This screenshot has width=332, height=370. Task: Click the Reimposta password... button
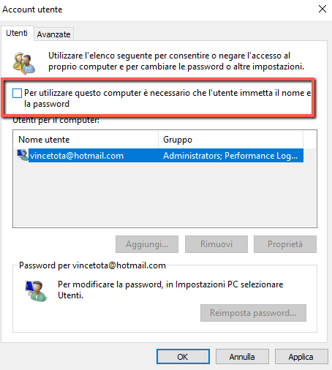tap(253, 313)
